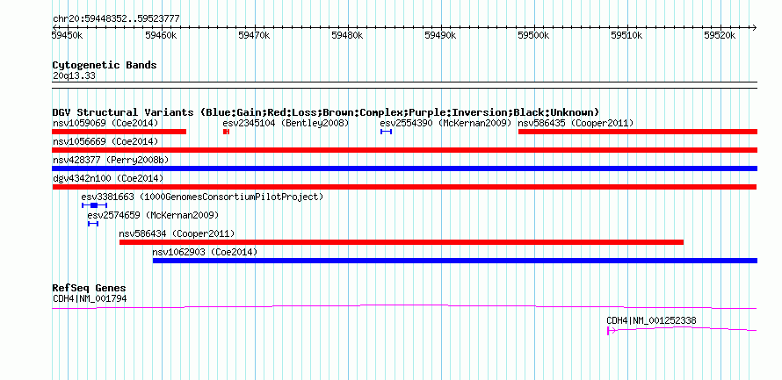782x380 pixels.
Task: Click the ruler's right end arrow
Action: tap(755, 27)
